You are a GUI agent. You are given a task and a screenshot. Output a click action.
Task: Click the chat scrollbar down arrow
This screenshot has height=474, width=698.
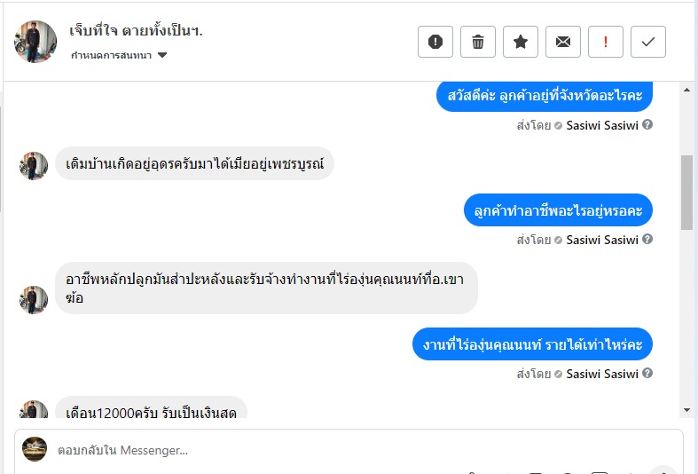(x=686, y=409)
